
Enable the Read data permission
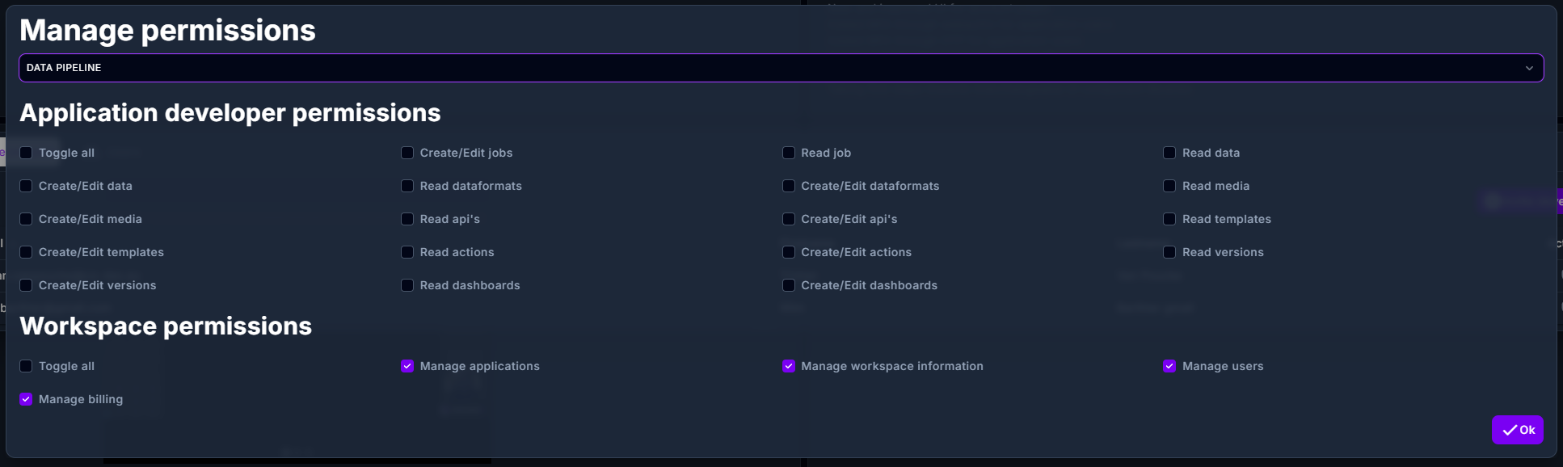[x=1169, y=153]
